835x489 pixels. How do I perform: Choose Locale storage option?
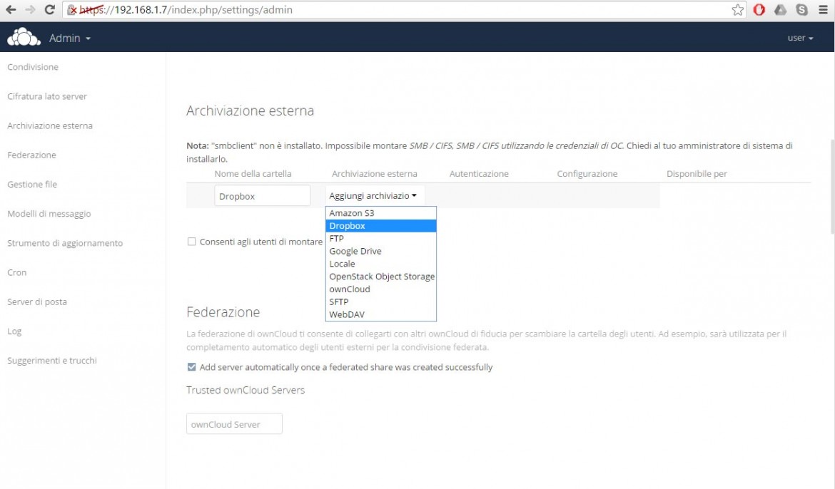[x=381, y=264]
